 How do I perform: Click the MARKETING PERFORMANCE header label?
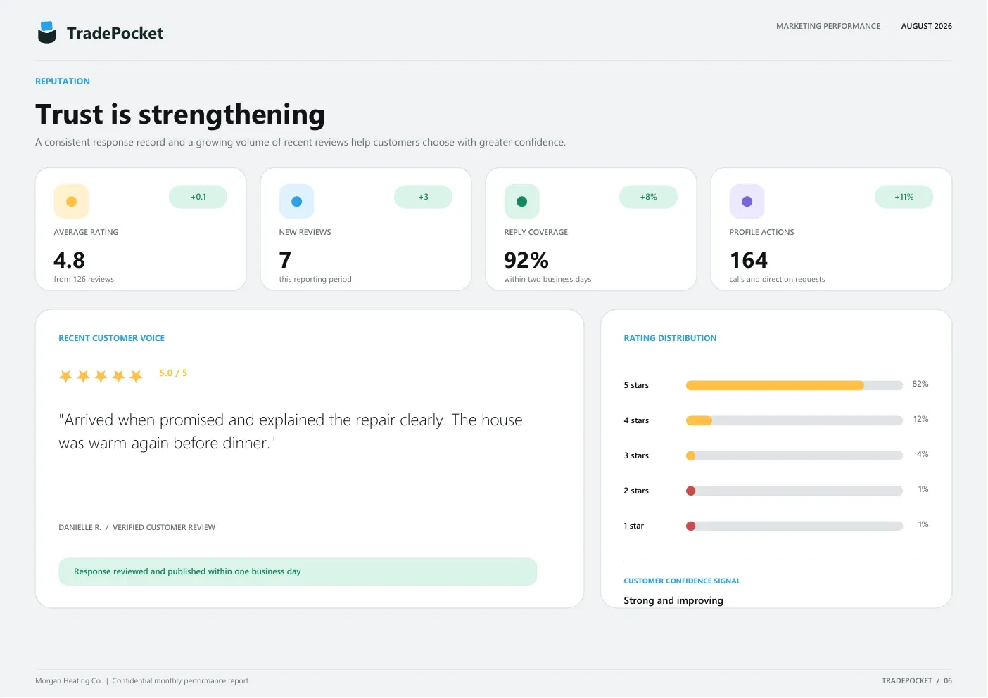(828, 26)
